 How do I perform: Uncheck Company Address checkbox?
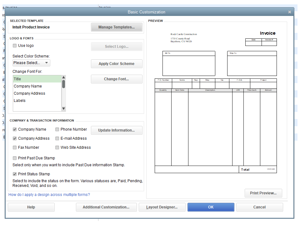[15, 138]
